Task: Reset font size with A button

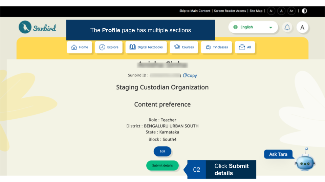Action: click(x=281, y=11)
